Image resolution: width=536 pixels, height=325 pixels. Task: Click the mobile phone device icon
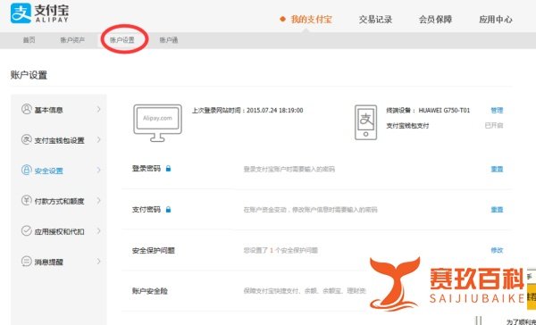coord(365,122)
